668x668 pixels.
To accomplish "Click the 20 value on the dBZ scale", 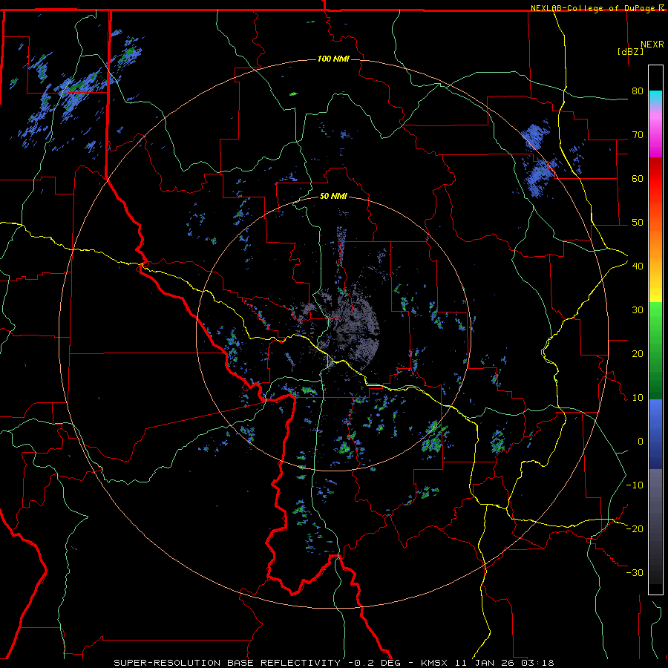I will pyautogui.click(x=638, y=353).
